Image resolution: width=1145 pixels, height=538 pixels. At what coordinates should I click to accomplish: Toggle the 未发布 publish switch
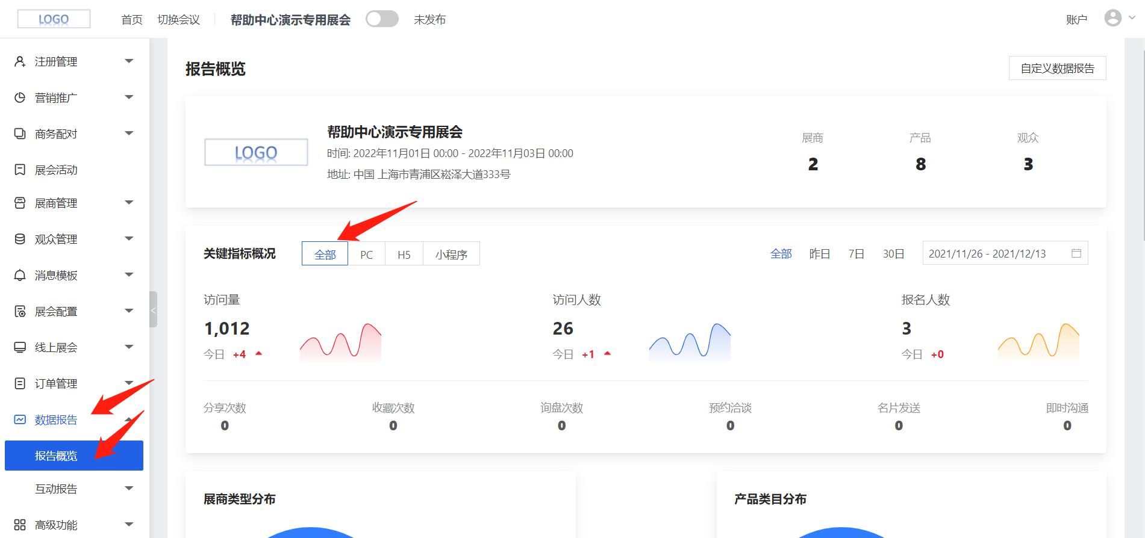click(x=382, y=19)
